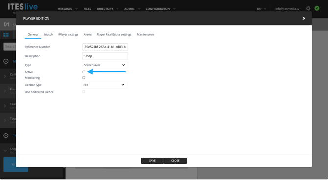
Task: Click the info@itesmedia.tv account link
Action: click(x=287, y=9)
